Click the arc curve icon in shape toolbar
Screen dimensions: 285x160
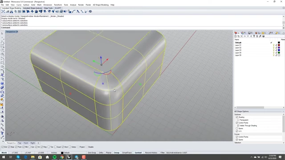pyautogui.click(x=73, y=12)
